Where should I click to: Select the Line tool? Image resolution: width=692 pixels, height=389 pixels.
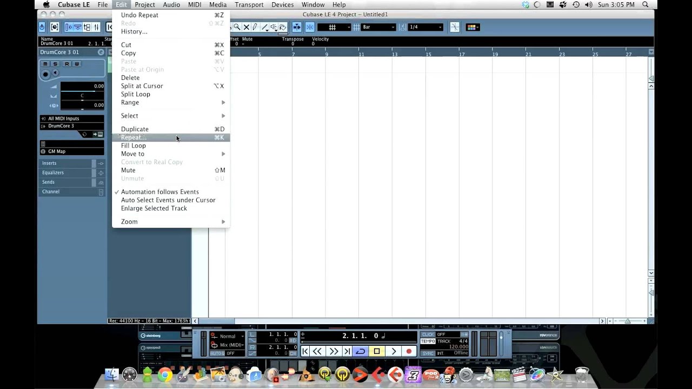264,27
